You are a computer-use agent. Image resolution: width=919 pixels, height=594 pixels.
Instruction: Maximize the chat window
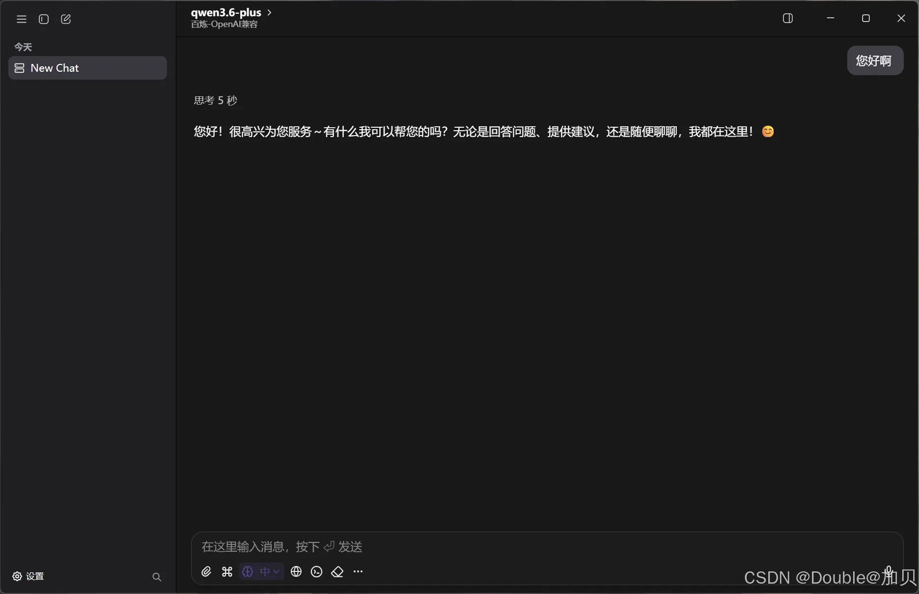[x=866, y=18]
